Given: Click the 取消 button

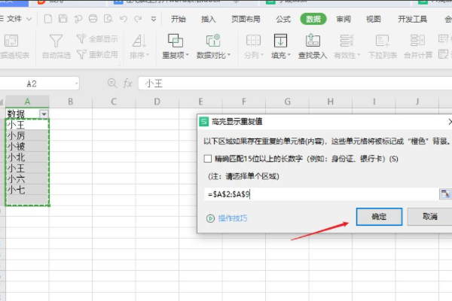Looking at the screenshot, I should point(429,217).
